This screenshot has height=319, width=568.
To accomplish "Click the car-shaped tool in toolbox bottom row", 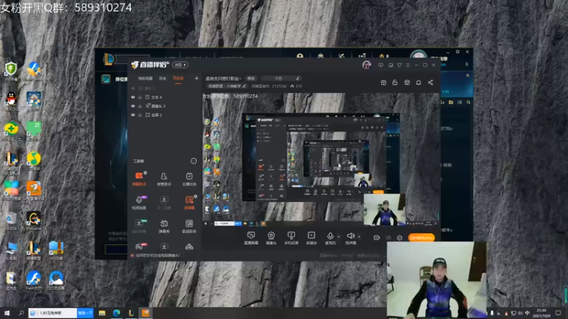I will pos(189,247).
